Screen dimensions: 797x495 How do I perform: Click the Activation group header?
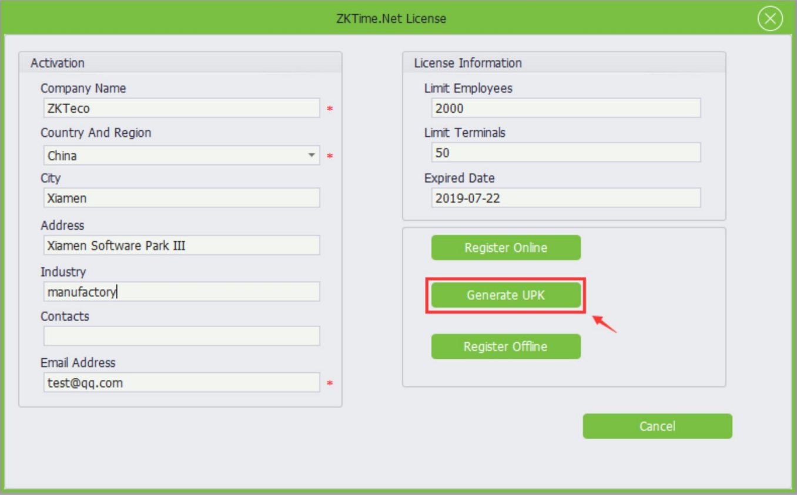pos(58,63)
